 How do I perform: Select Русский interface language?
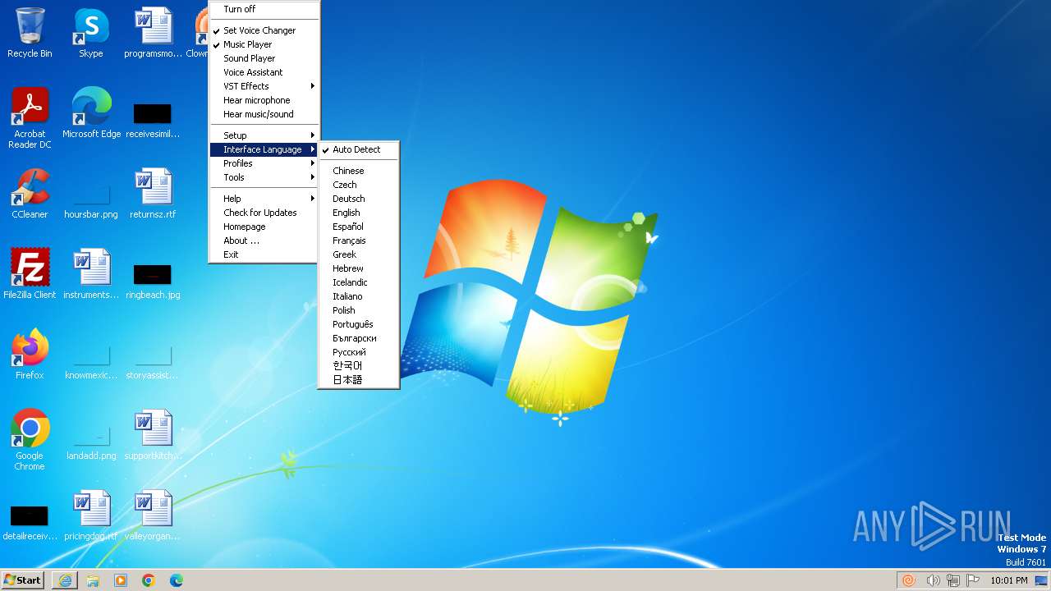(x=359, y=352)
